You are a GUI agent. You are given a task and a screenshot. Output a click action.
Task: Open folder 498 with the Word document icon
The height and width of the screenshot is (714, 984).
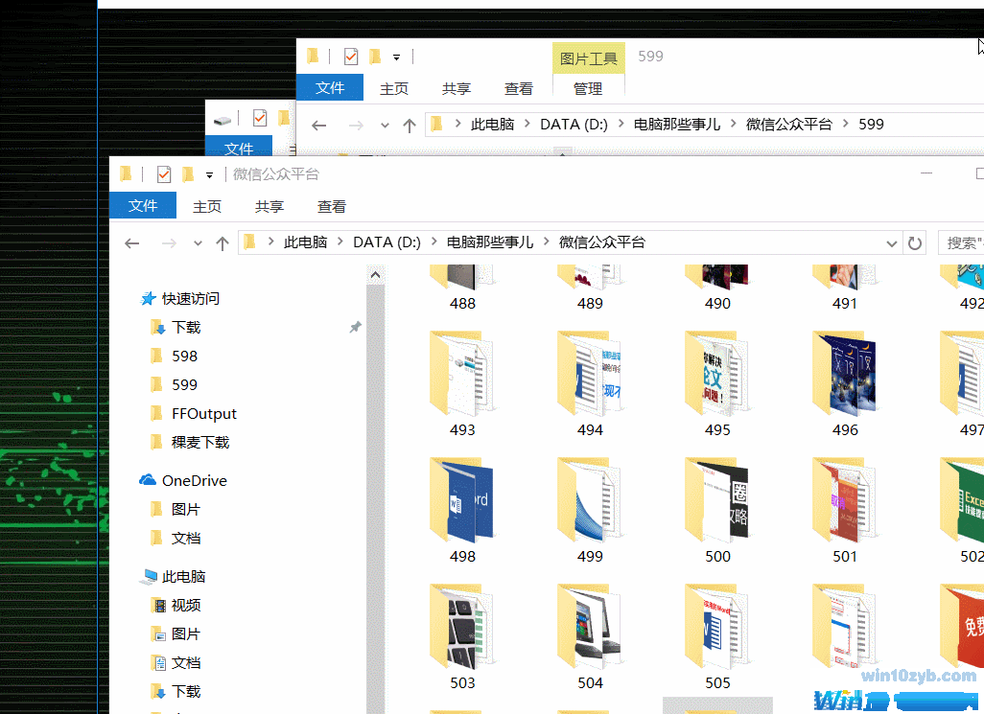tap(462, 499)
